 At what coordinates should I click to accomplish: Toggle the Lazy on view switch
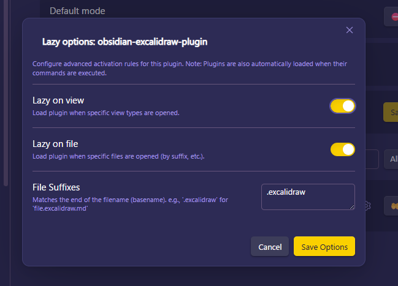point(342,106)
